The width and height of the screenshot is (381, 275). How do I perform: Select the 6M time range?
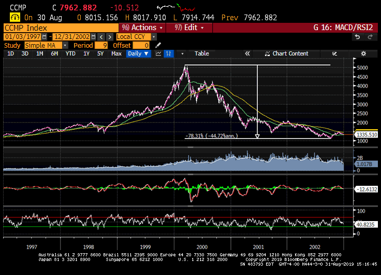coord(54,53)
